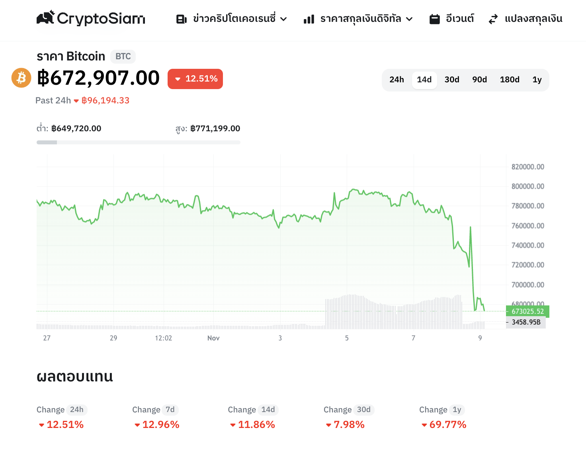Click the orange Bitcoin coin icon
Viewport: 586px width, 455px height.
[21, 78]
